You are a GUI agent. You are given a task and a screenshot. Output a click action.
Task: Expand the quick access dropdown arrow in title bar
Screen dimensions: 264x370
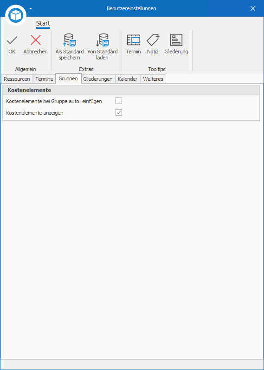[x=31, y=9]
